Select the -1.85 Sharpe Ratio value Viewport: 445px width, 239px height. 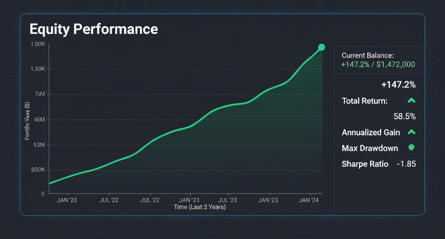coord(406,164)
